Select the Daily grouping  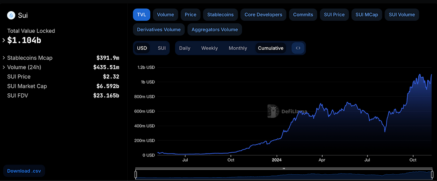click(x=185, y=48)
